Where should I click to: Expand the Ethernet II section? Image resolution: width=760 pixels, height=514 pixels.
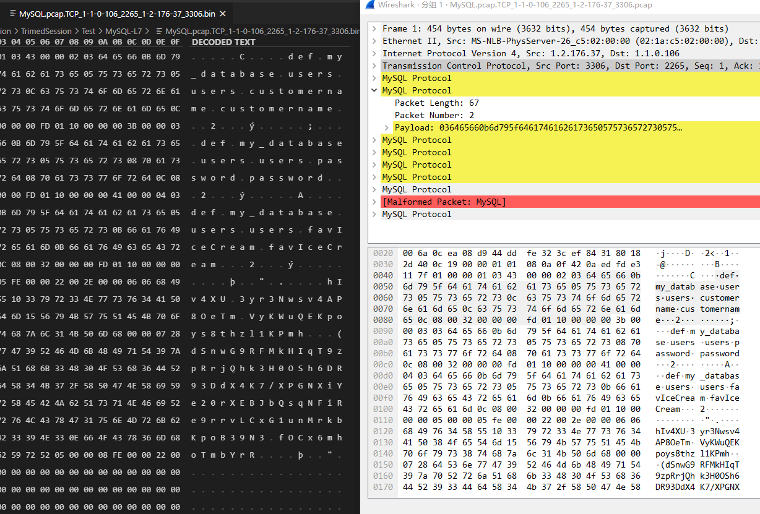374,41
